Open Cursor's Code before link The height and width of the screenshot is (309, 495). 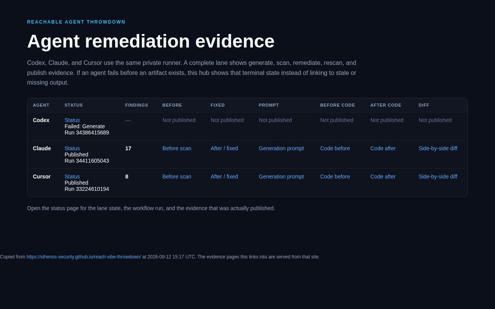[335, 177]
